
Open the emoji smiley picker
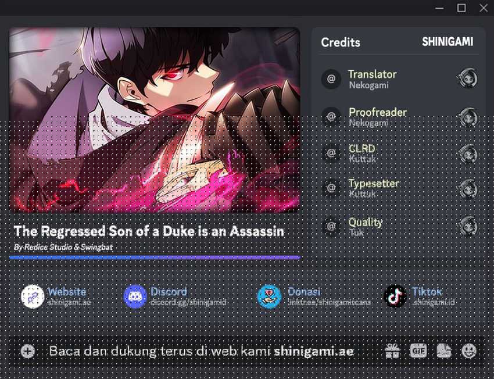coord(469,351)
